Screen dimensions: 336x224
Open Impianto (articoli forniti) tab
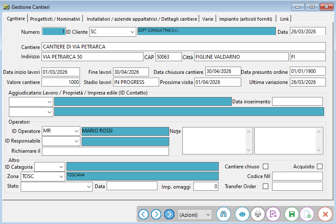(245, 19)
